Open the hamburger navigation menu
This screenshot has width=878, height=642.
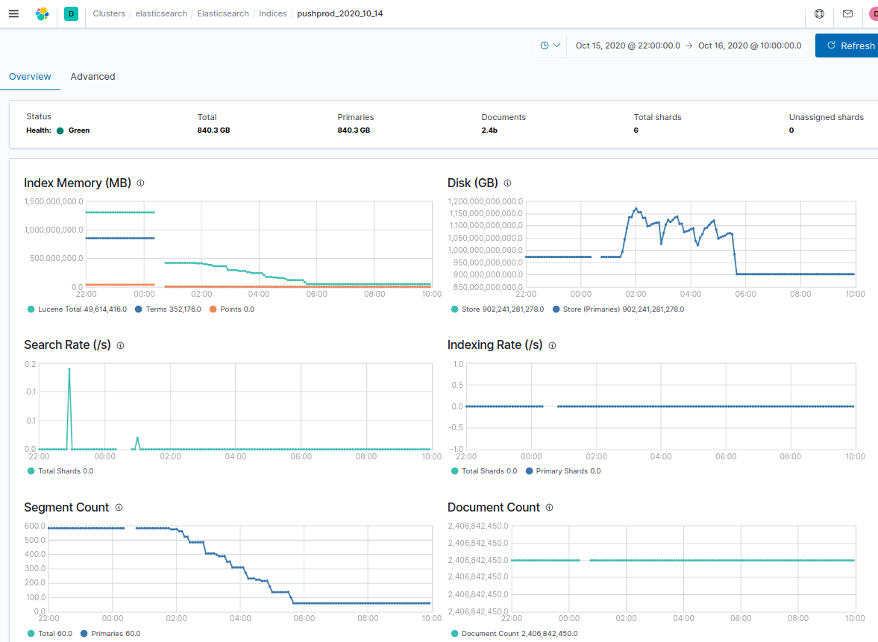coord(14,13)
